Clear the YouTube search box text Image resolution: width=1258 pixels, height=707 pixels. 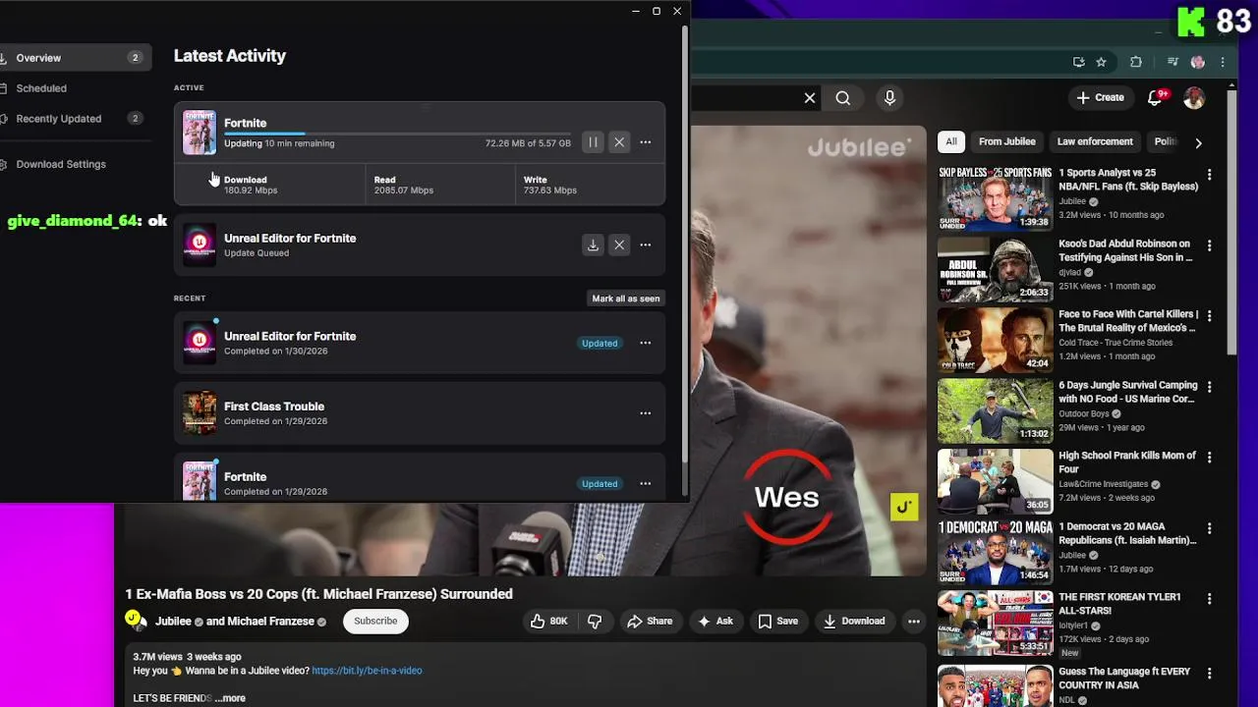(x=810, y=98)
